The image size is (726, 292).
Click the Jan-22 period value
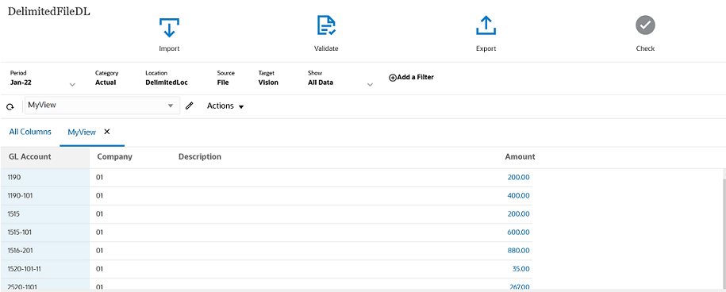(x=21, y=83)
